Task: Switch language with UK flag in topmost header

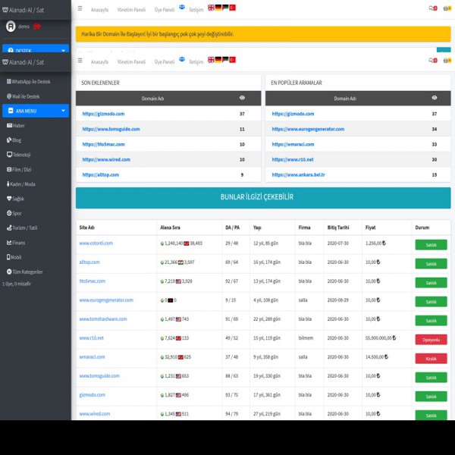Action: [x=211, y=8]
